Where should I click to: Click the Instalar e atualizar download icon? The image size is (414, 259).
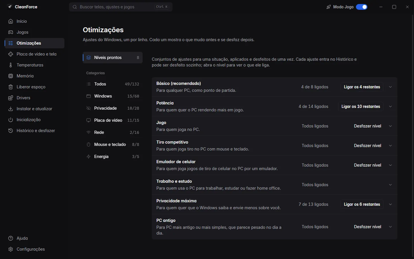coord(11,109)
